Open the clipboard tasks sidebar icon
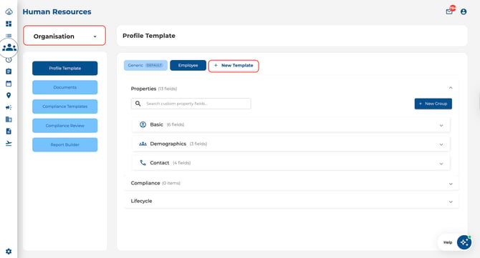480x258 pixels. click(x=9, y=71)
